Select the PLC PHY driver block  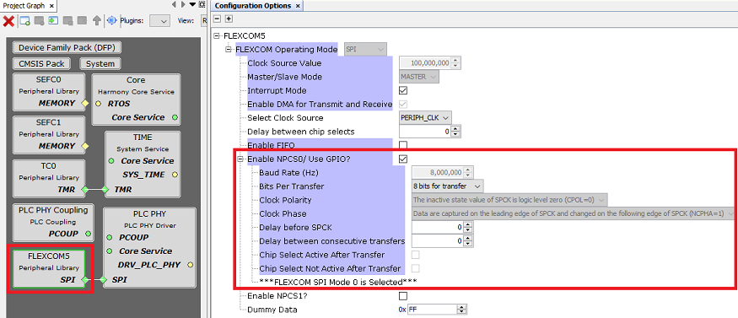coord(148,247)
